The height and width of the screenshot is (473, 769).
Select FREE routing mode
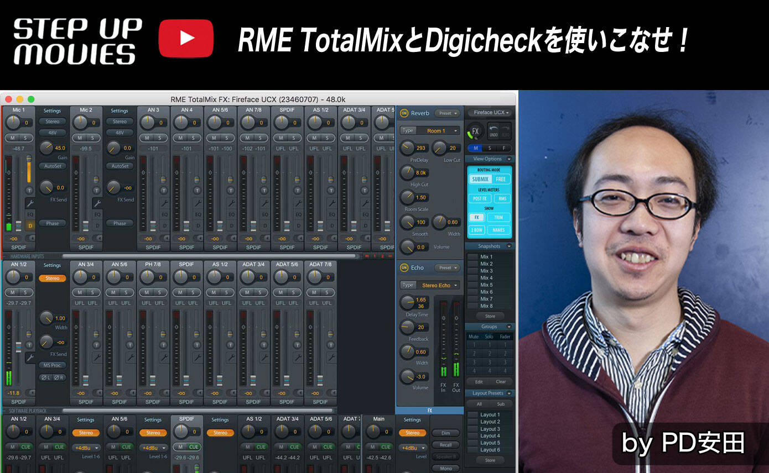point(501,179)
